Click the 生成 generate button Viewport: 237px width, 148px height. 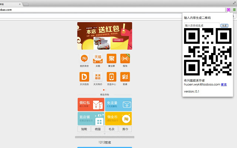[x=224, y=26]
